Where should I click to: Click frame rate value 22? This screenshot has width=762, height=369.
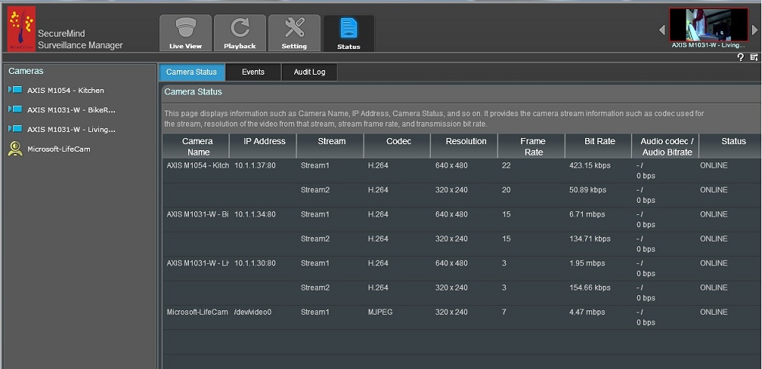(x=507, y=165)
